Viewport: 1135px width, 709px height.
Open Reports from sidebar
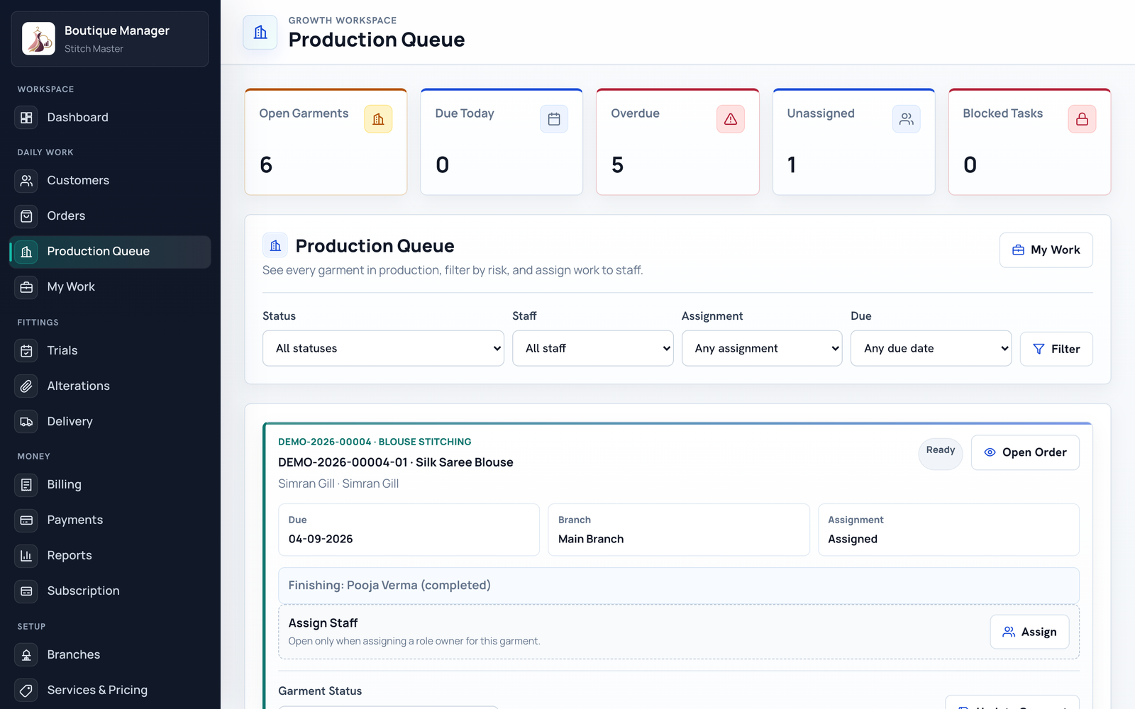coord(110,556)
